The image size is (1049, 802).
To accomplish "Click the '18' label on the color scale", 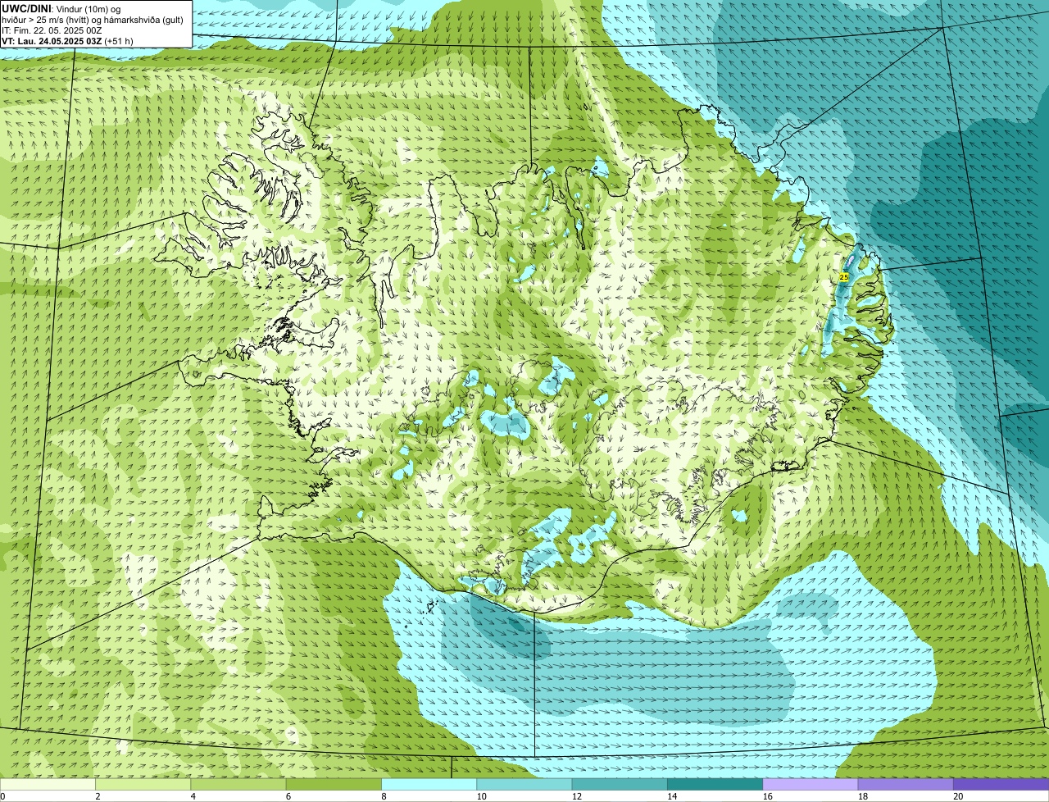I will [x=862, y=796].
